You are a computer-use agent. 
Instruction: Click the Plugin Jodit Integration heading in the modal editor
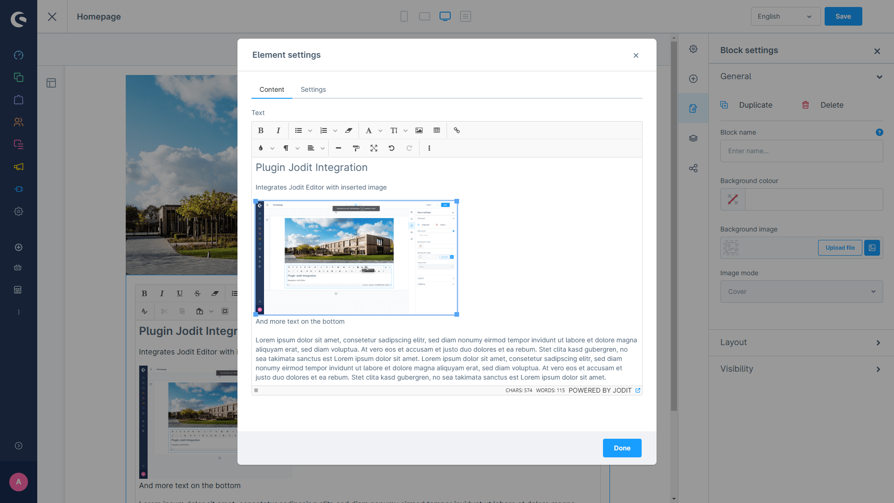312,168
